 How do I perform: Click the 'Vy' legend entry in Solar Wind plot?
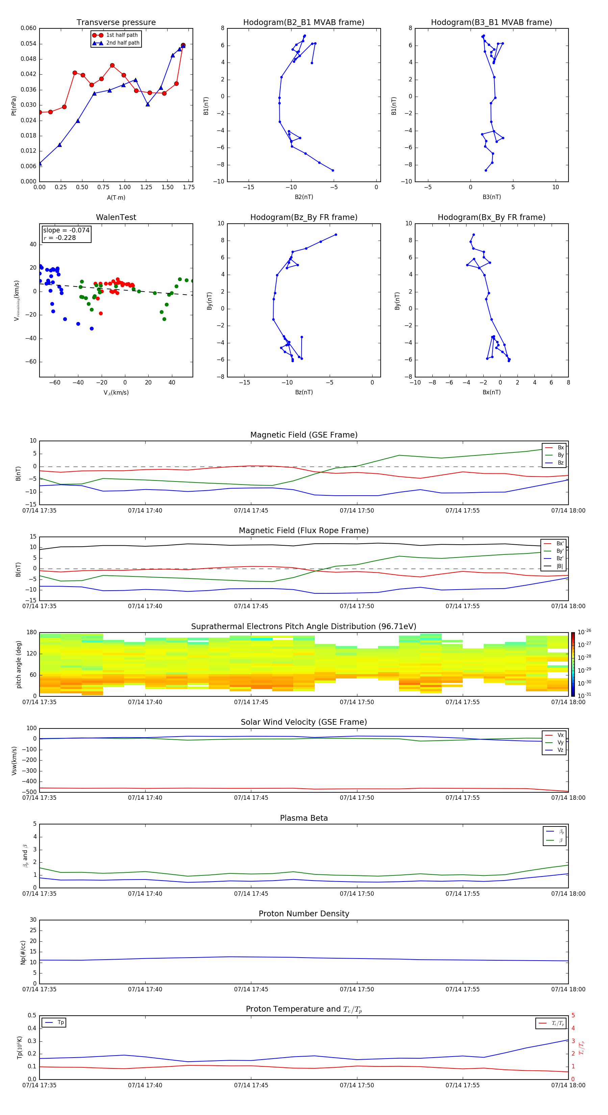click(554, 743)
